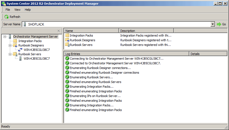229x130 pixels.
Task: Click the window resize grip corner
Action: [x=226, y=127]
